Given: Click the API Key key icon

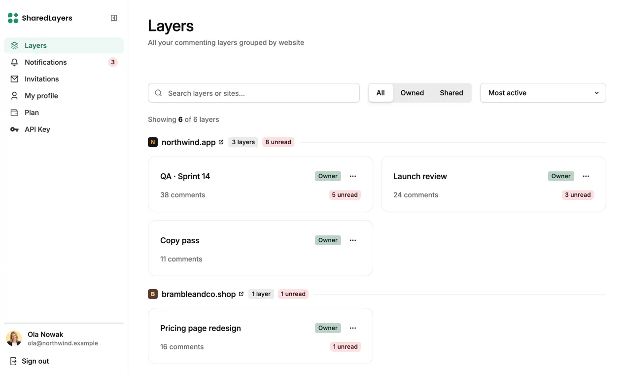Looking at the screenshot, I should point(14,129).
